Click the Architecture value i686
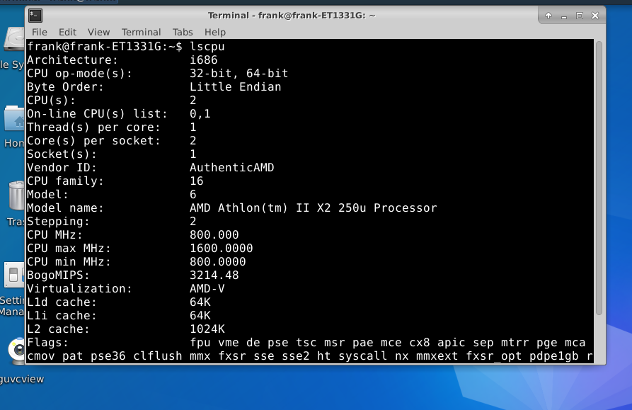632x410 pixels. click(x=204, y=60)
